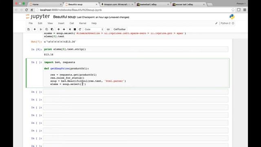Screen dimensions: 261x147
Task: Click the localhost address bar
Action: [x=133, y=10]
